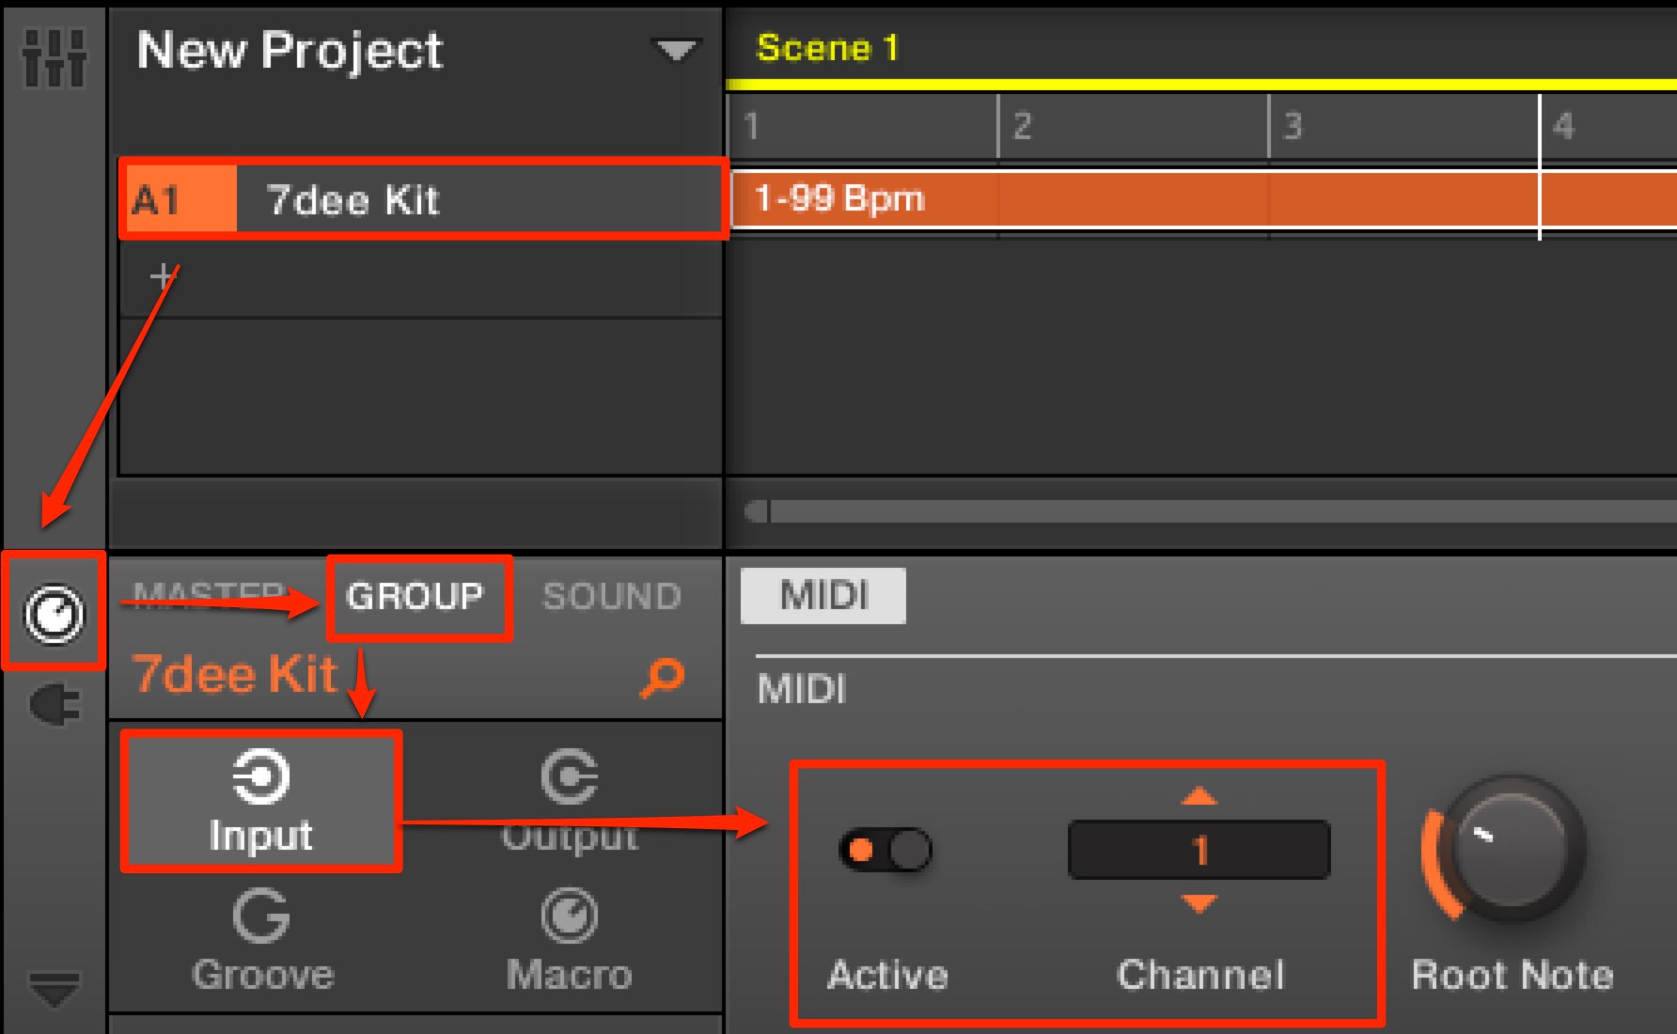Click the MIDI page button
This screenshot has width=1677, height=1034.
click(x=823, y=595)
